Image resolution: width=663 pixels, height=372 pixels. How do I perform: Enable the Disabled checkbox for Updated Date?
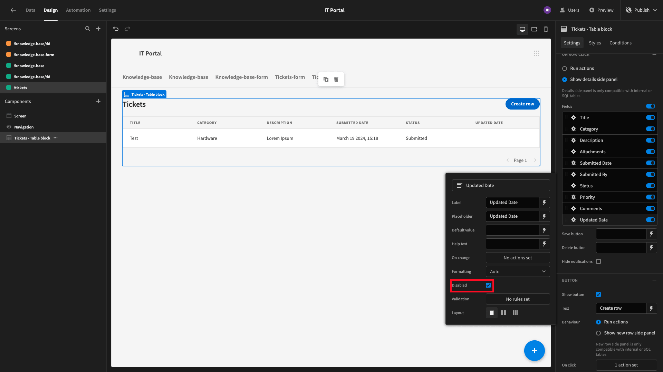point(488,285)
